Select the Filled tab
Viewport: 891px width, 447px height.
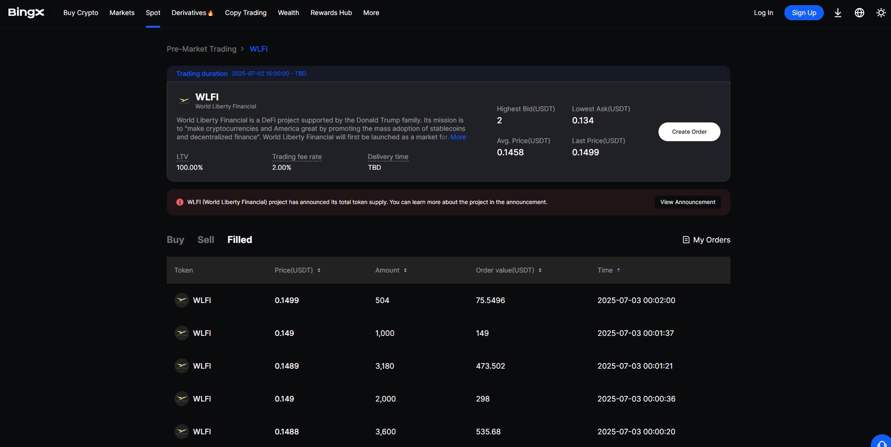click(x=240, y=240)
